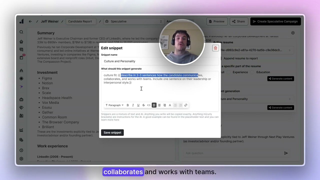The width and height of the screenshot is (320, 180).
Task: Click the Figma investment list item
Action: (x=47, y=78)
